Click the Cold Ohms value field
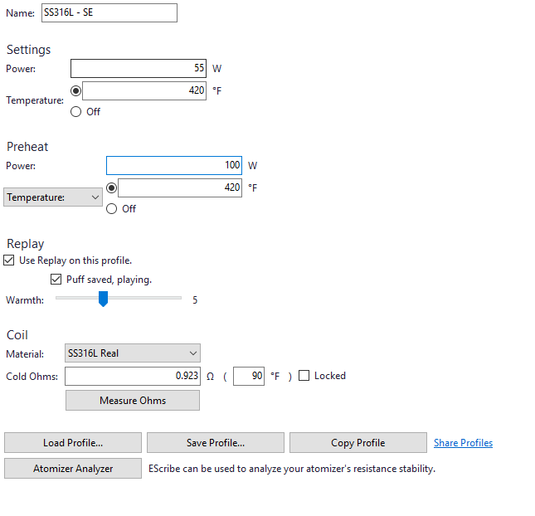The image size is (535, 516). coord(133,376)
